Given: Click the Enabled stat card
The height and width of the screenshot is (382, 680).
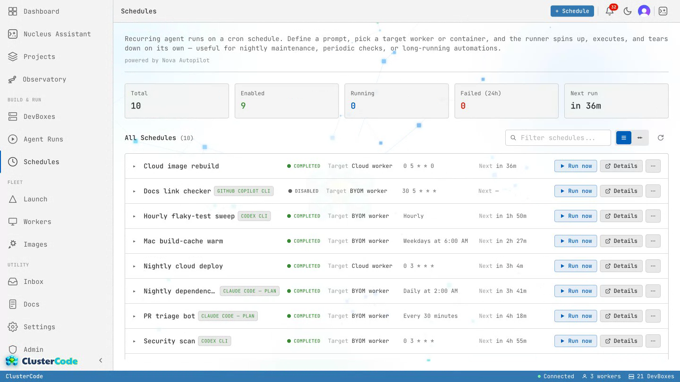Looking at the screenshot, I should [287, 101].
